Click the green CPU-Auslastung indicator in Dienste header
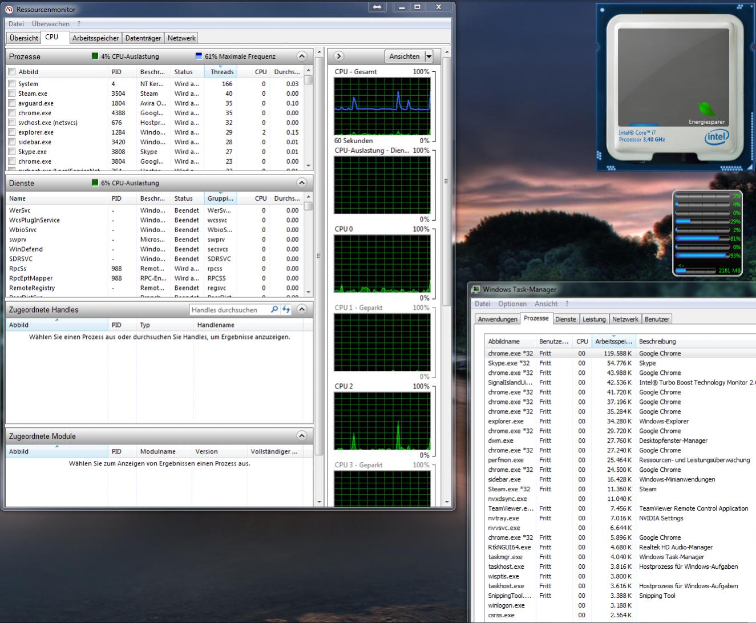The image size is (756, 623). 95,183
